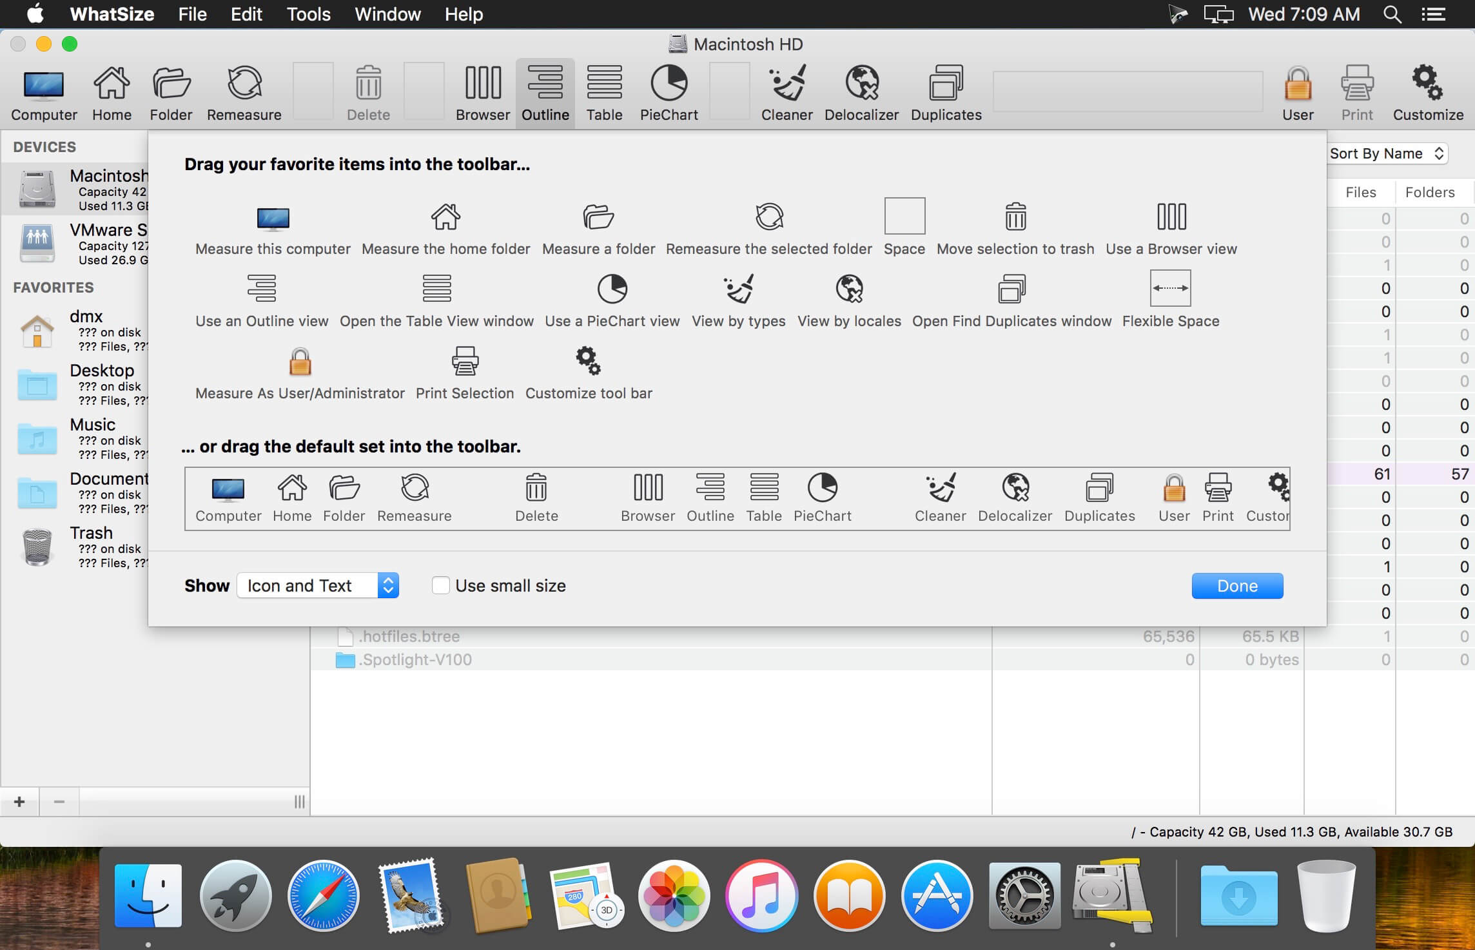The width and height of the screenshot is (1475, 950).
Task: Select Documents in Favorites sidebar
Action: pyautogui.click(x=75, y=492)
